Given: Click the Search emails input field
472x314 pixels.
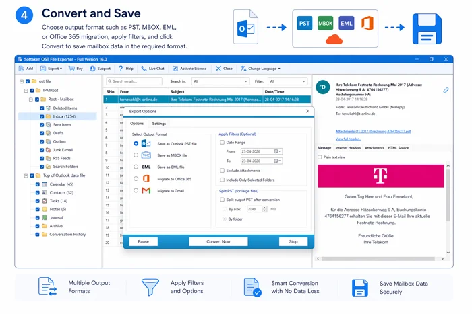Looking at the screenshot, I should [134, 81].
